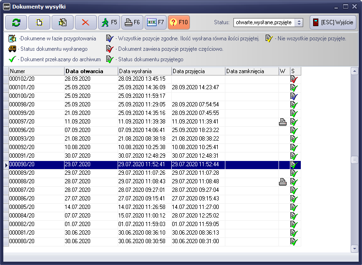
Task: Sort by Data otwarcia column header
Action: coord(90,71)
